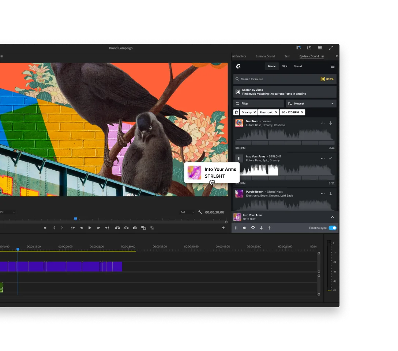Seek within Into Your Arms waveform
This screenshot has width=398, height=351.
tap(287, 170)
